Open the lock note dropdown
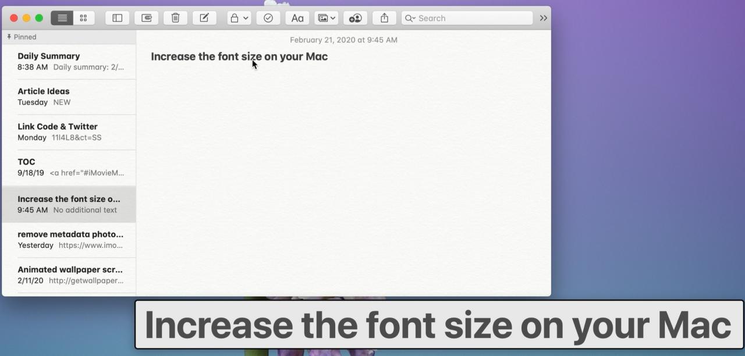This screenshot has height=356, width=745. [239, 18]
